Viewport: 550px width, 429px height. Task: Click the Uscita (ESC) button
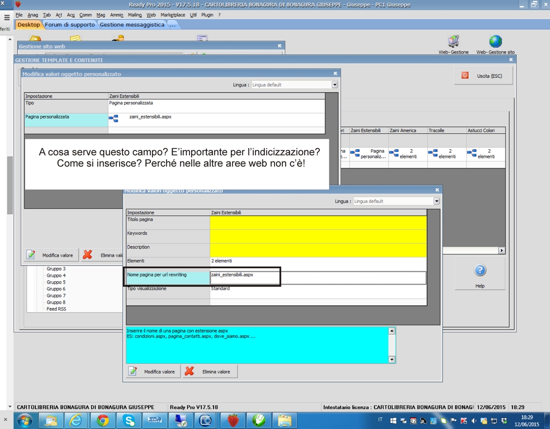(483, 76)
